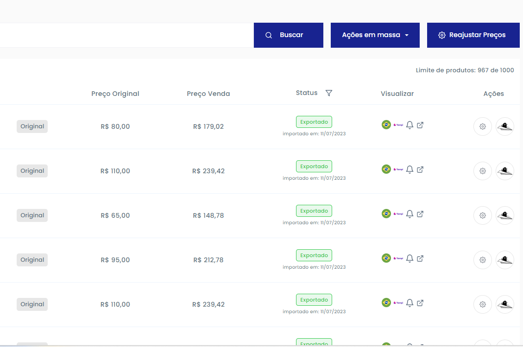
Task: Click the Preço Original column header
Action: click(115, 94)
